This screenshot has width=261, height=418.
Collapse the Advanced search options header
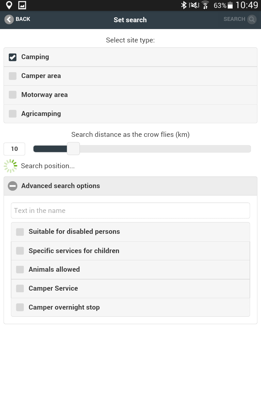point(130,186)
